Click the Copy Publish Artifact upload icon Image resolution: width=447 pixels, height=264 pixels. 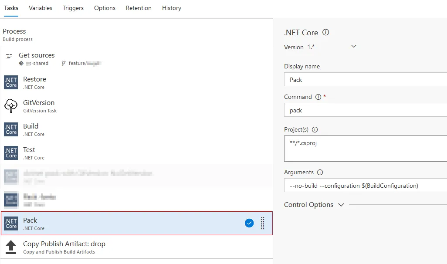pos(11,247)
